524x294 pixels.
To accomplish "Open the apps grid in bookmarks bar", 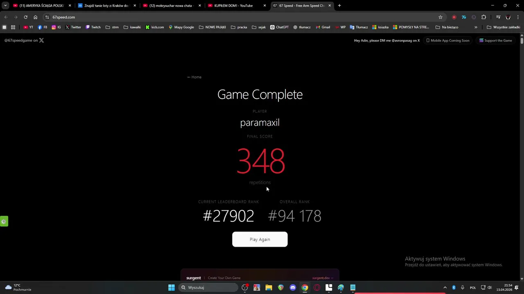I will point(13,27).
